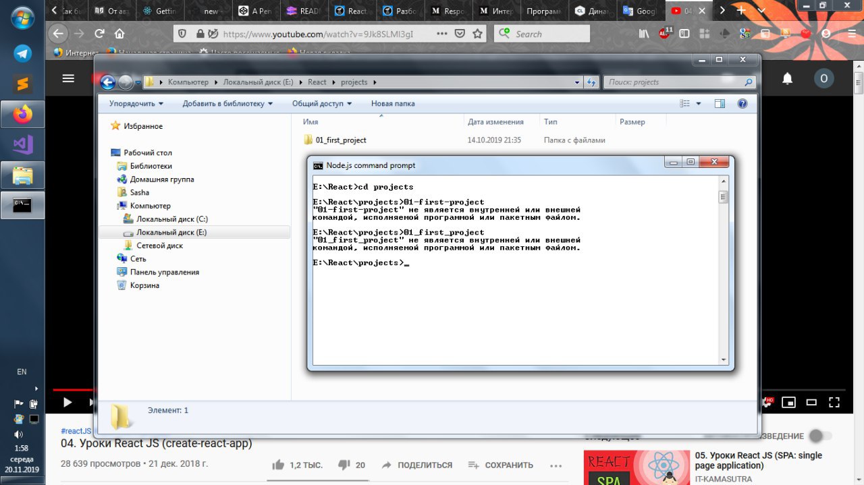
Task: Open YouTube notifications bell
Action: [787, 79]
